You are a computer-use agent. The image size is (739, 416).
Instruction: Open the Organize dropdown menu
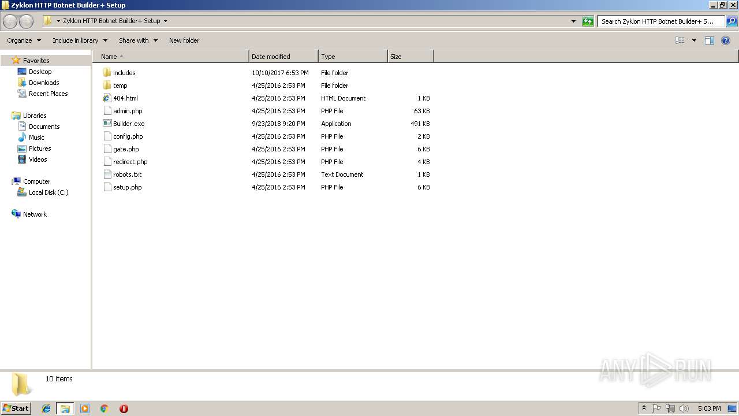(24, 40)
